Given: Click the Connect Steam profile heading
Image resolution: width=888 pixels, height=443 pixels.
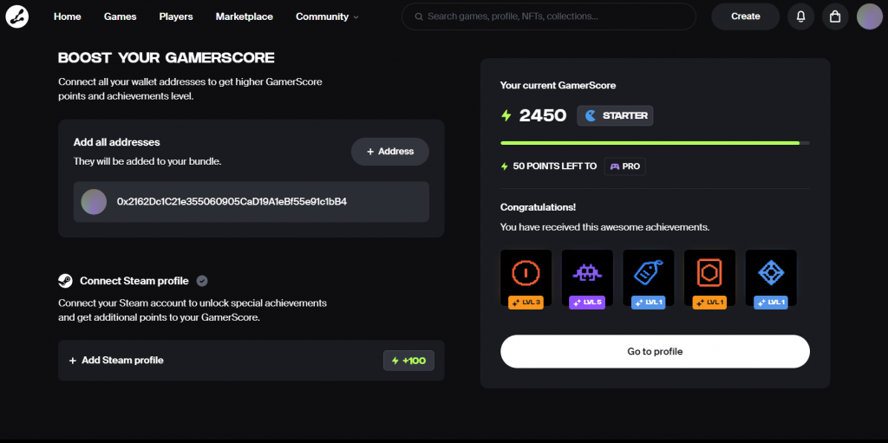Looking at the screenshot, I should (x=134, y=281).
